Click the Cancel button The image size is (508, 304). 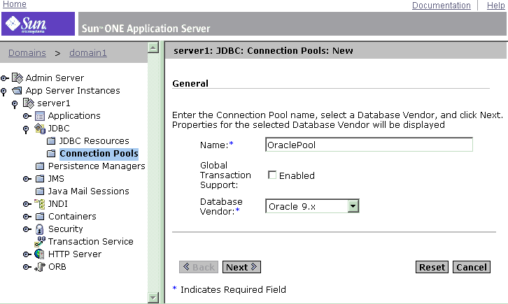tap(472, 267)
